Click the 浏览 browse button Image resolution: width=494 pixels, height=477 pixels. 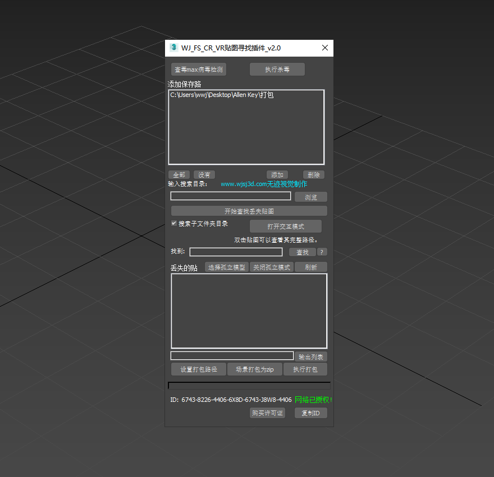pos(310,197)
